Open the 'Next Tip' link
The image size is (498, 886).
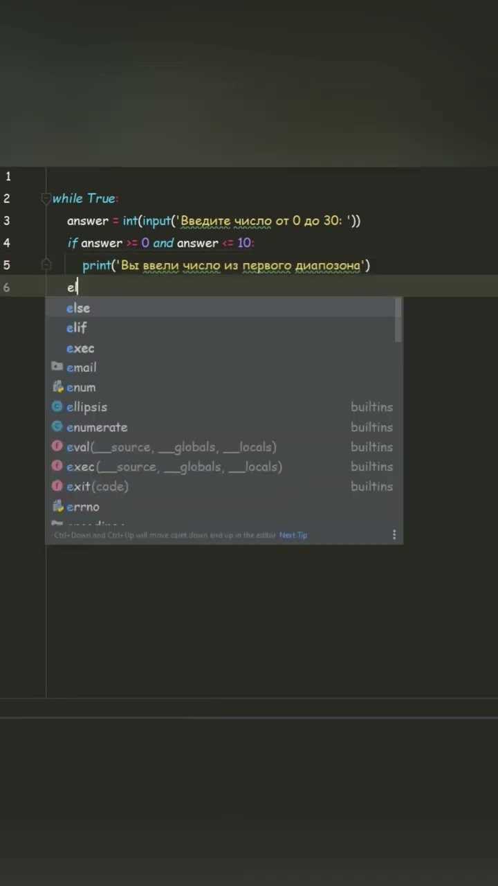point(293,535)
